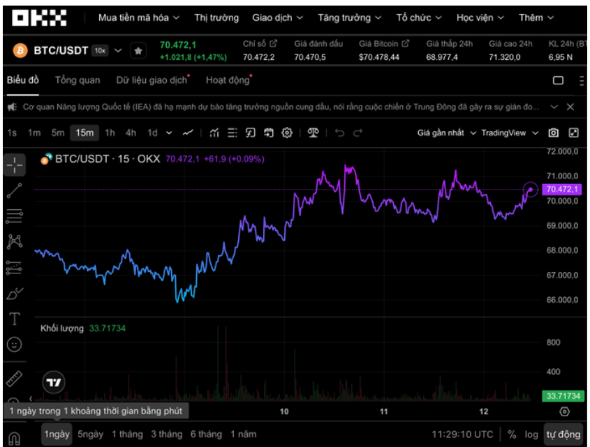Open the Thị trường menu item
This screenshot has height=447, width=590.
click(216, 17)
